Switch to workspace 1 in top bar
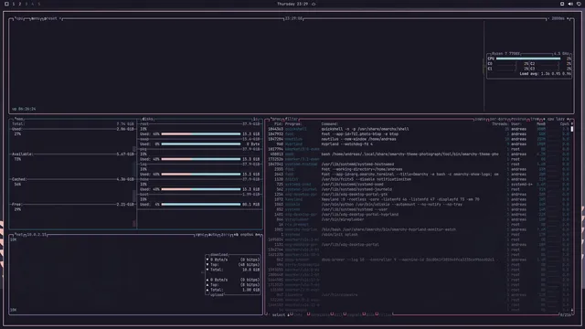The height and width of the screenshot is (329, 585). (x=14, y=4)
